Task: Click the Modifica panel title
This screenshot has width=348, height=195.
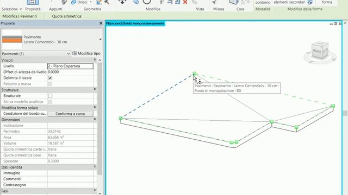Action: (x=153, y=9)
